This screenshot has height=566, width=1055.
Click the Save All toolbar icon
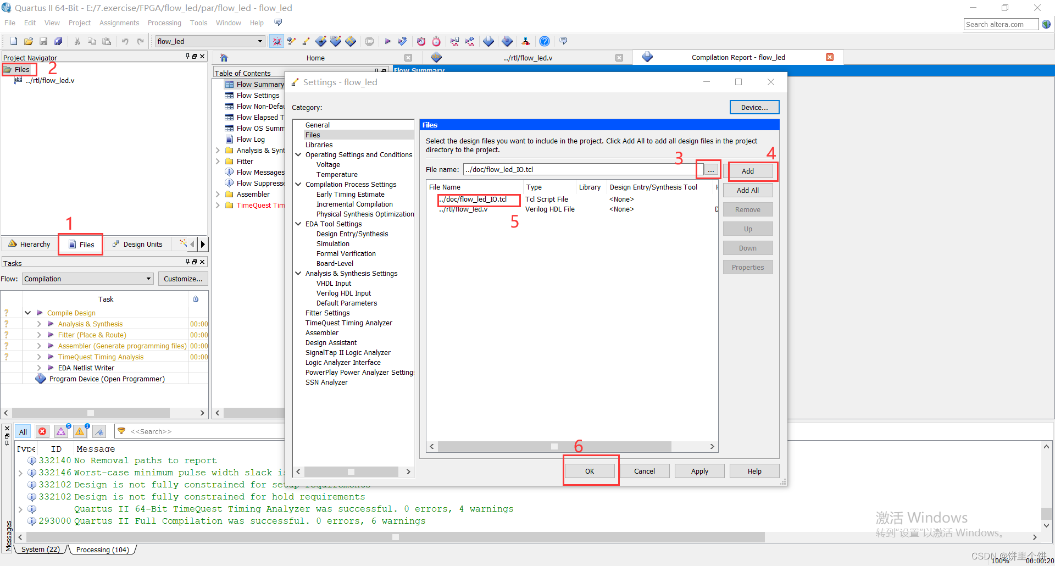point(58,41)
